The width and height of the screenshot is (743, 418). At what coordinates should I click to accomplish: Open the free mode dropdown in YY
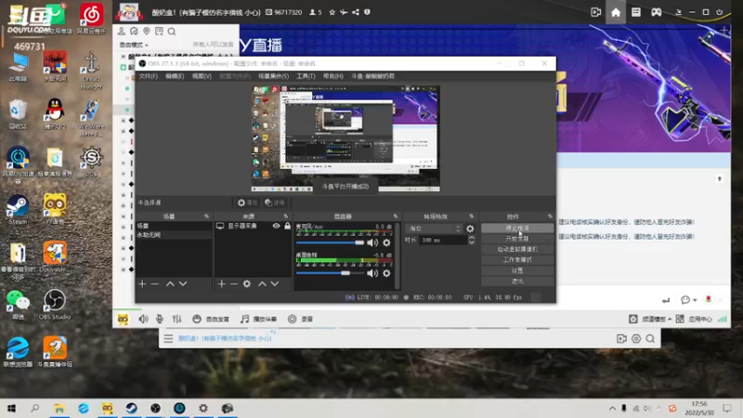[x=134, y=45]
